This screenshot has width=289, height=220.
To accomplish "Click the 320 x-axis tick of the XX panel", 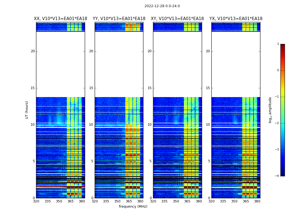I will click(x=36, y=201).
